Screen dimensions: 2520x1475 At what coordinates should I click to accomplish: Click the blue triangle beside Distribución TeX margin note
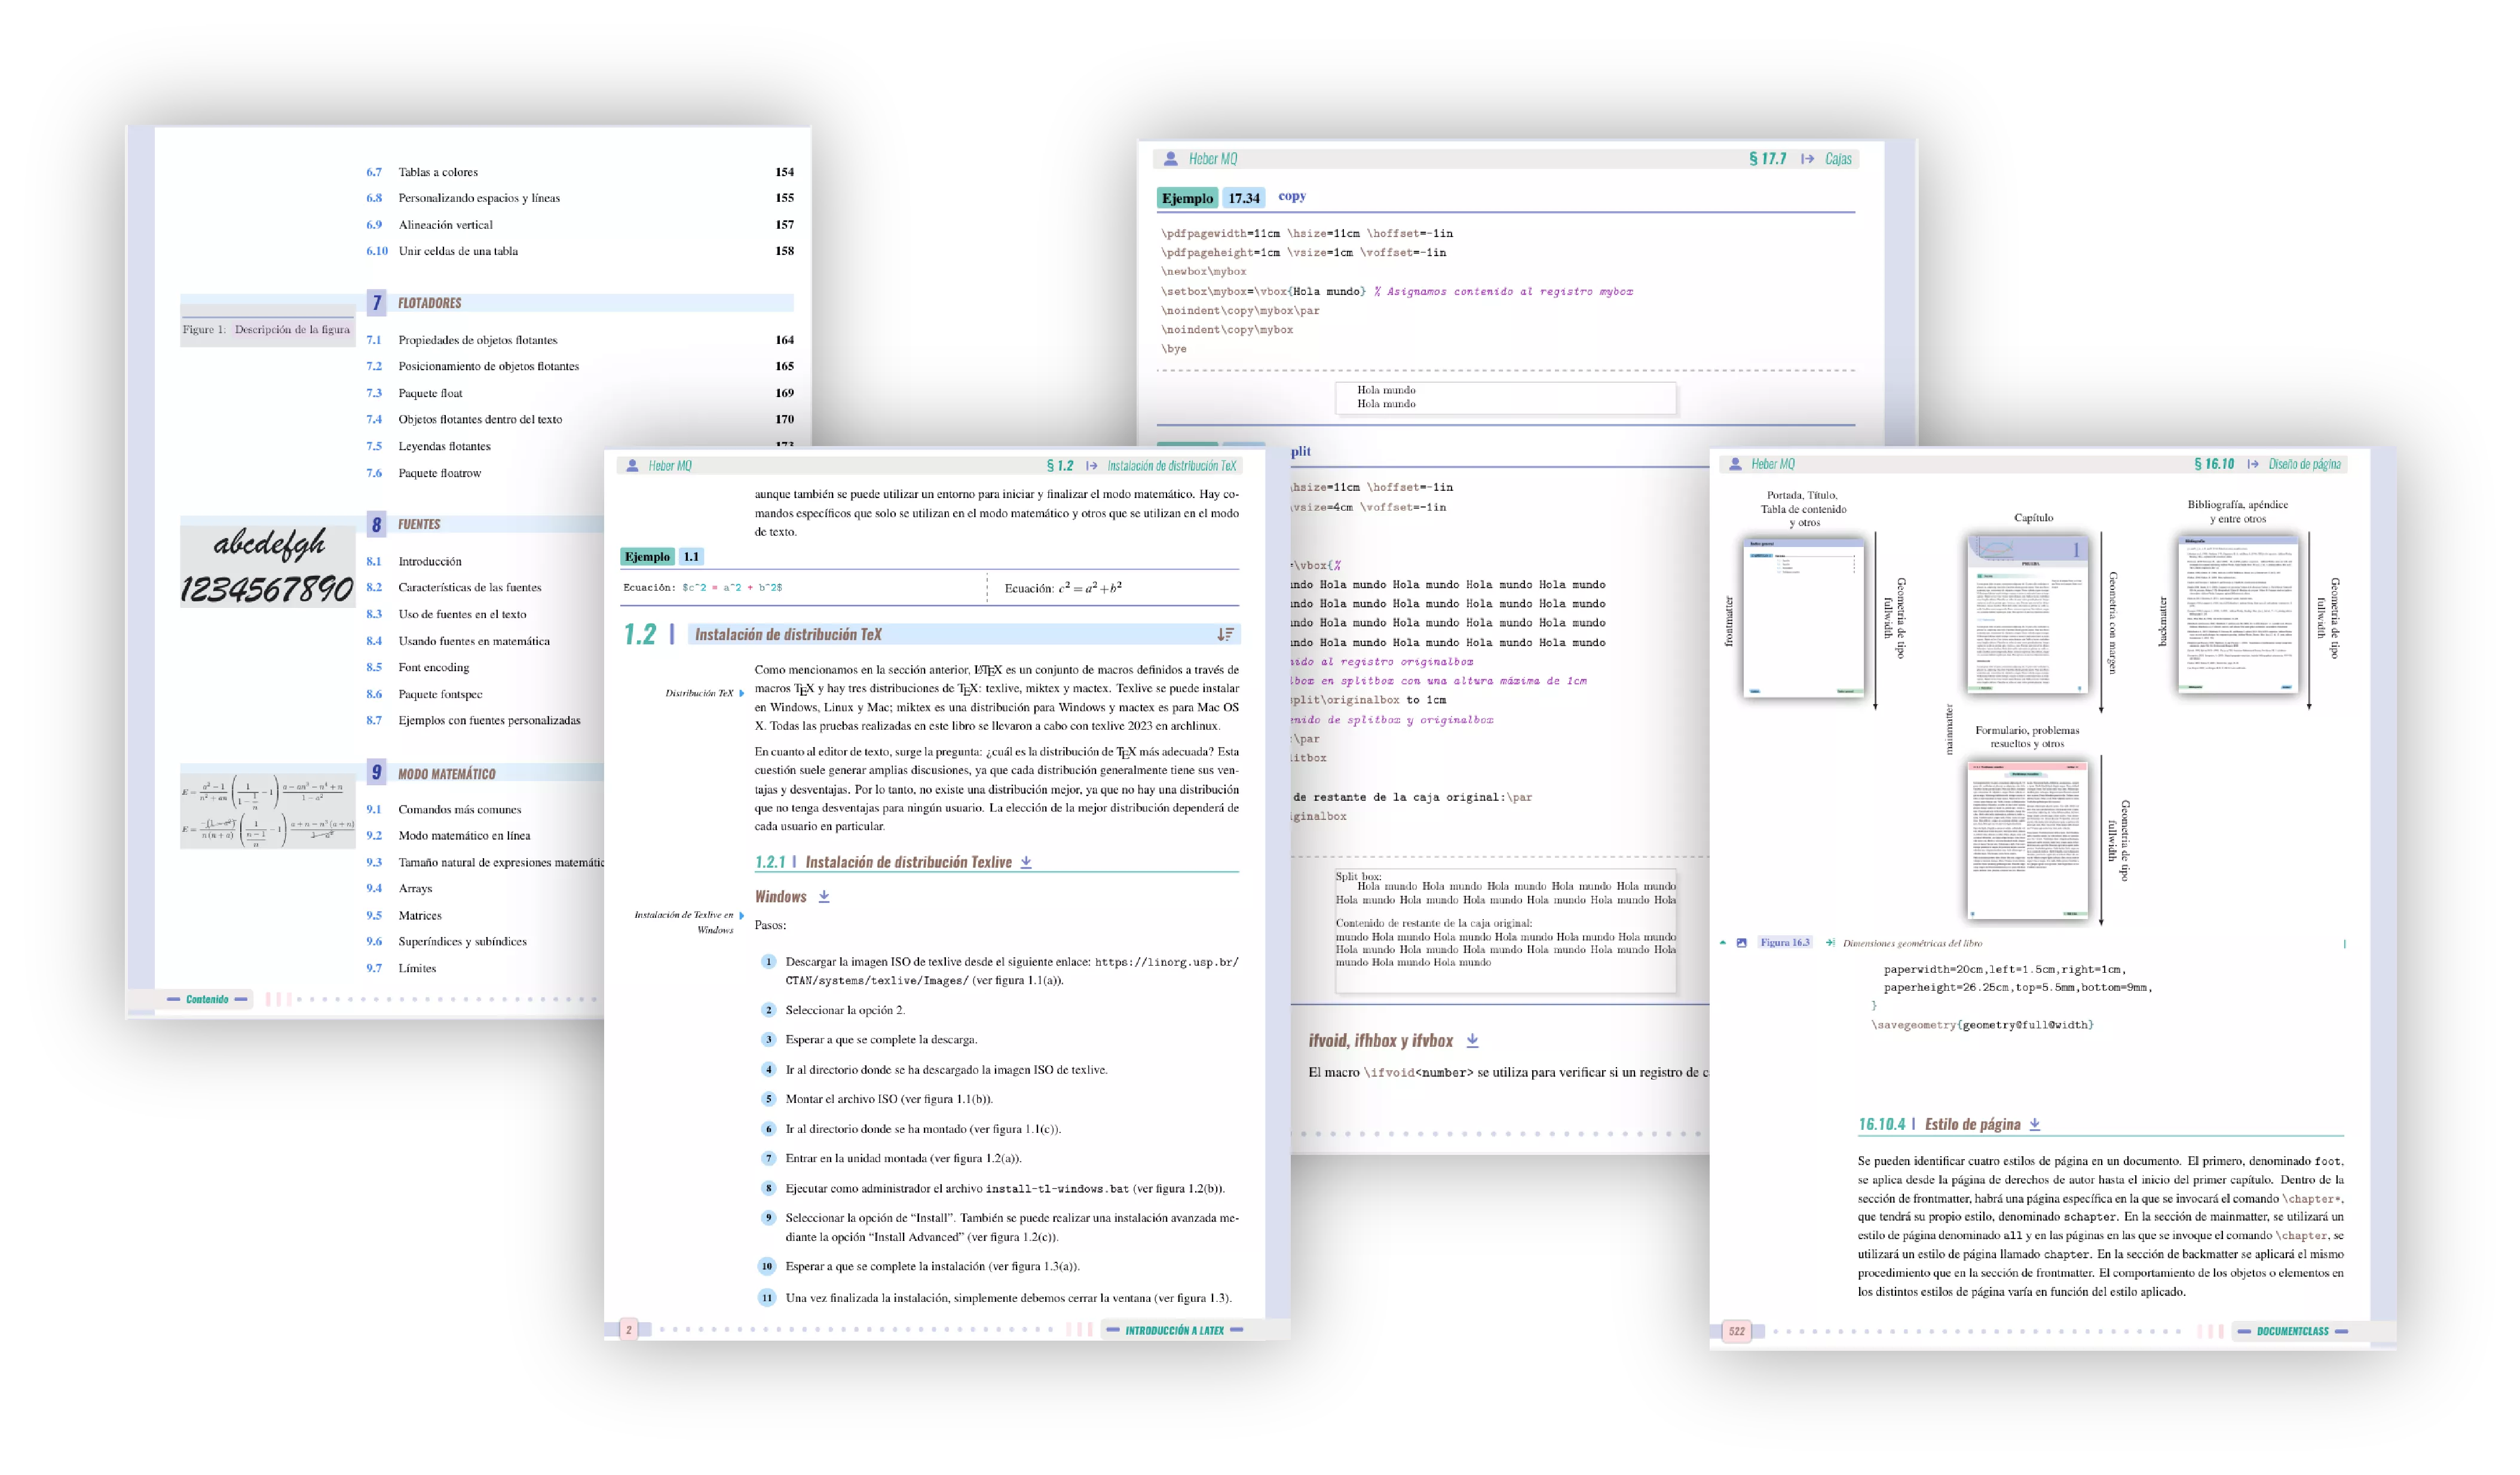click(x=741, y=693)
